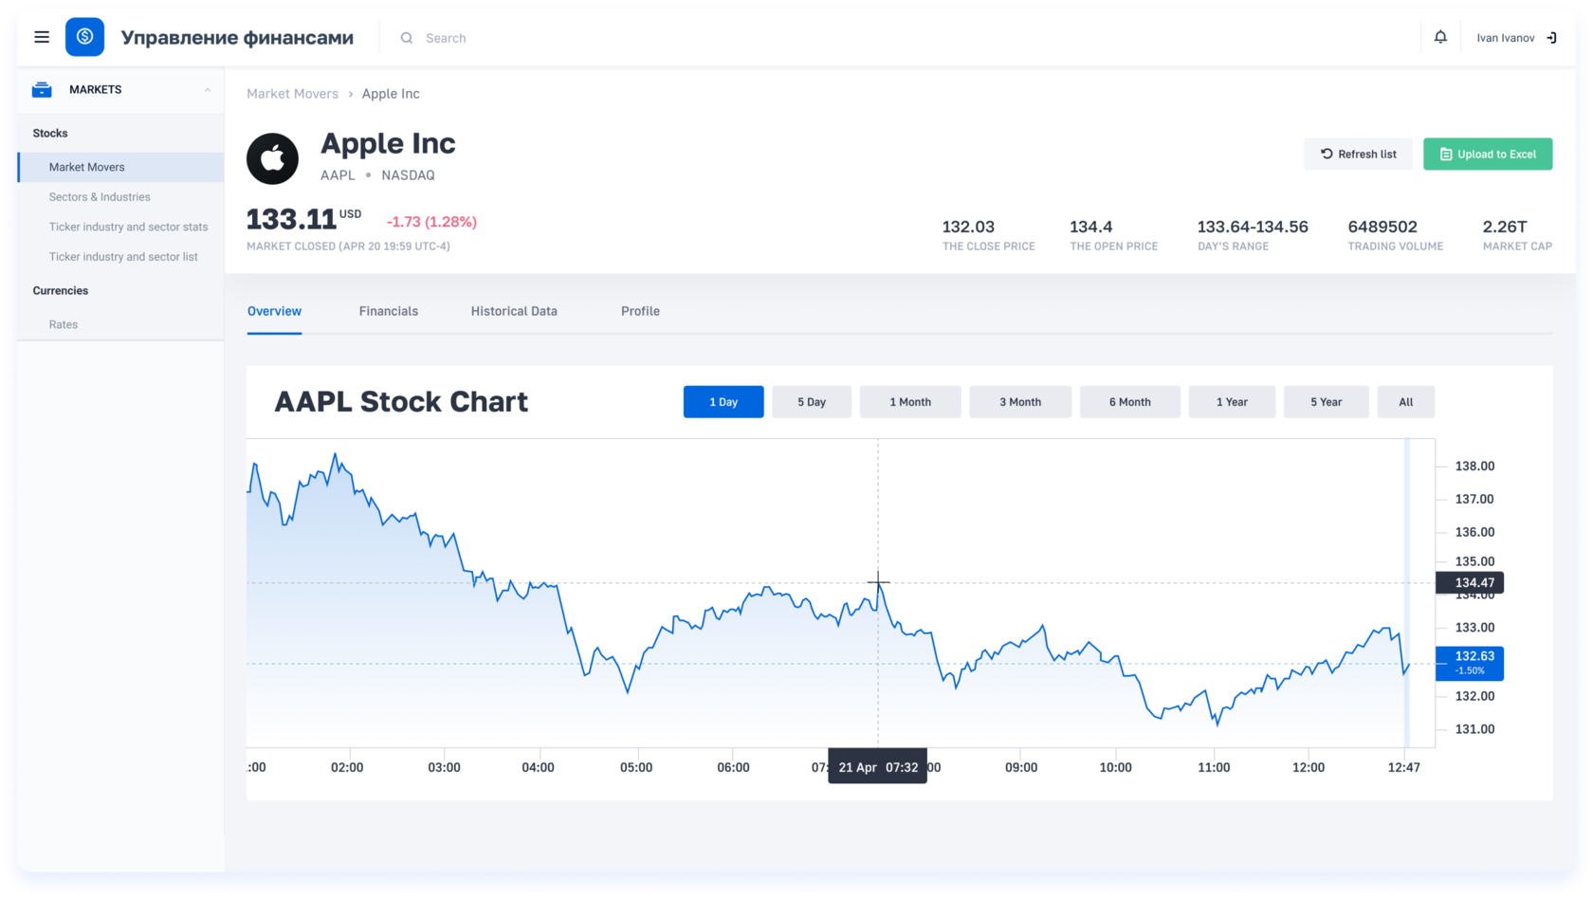The width and height of the screenshot is (1593, 898).
Task: Switch to Historical Data tab
Action: click(514, 311)
